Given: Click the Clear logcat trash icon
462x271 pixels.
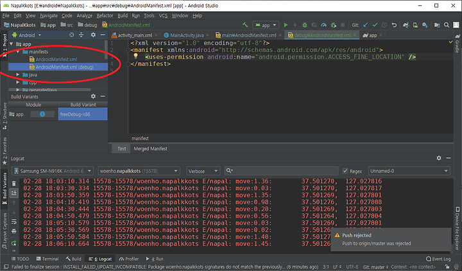Looking at the screenshot, I should click(x=14, y=184).
